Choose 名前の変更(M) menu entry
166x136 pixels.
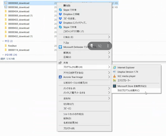84,123
